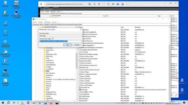Click the rotate icon in Photos toolbar
188x105 pixels.
[x=94, y=4]
